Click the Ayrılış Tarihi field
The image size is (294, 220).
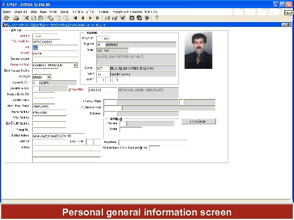[131, 130]
